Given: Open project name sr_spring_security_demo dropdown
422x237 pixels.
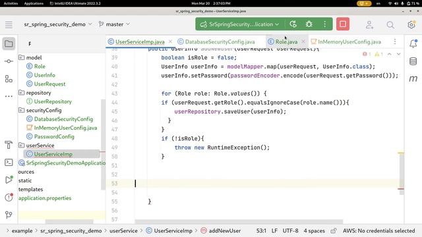Looking at the screenshot, I should [x=58, y=24].
